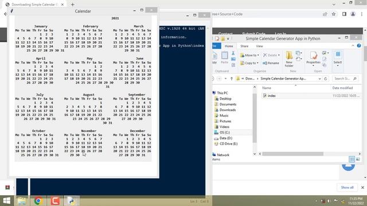Screen dimensions: 367x206
Task: Click the file list horizontal scrollbar
Action: click(x=292, y=154)
